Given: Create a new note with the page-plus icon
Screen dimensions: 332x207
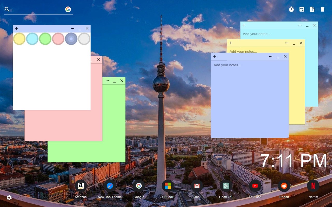Looking at the screenshot, I should [x=312, y=9].
